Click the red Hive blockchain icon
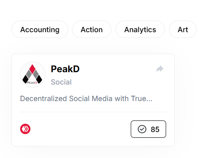 tap(25, 129)
